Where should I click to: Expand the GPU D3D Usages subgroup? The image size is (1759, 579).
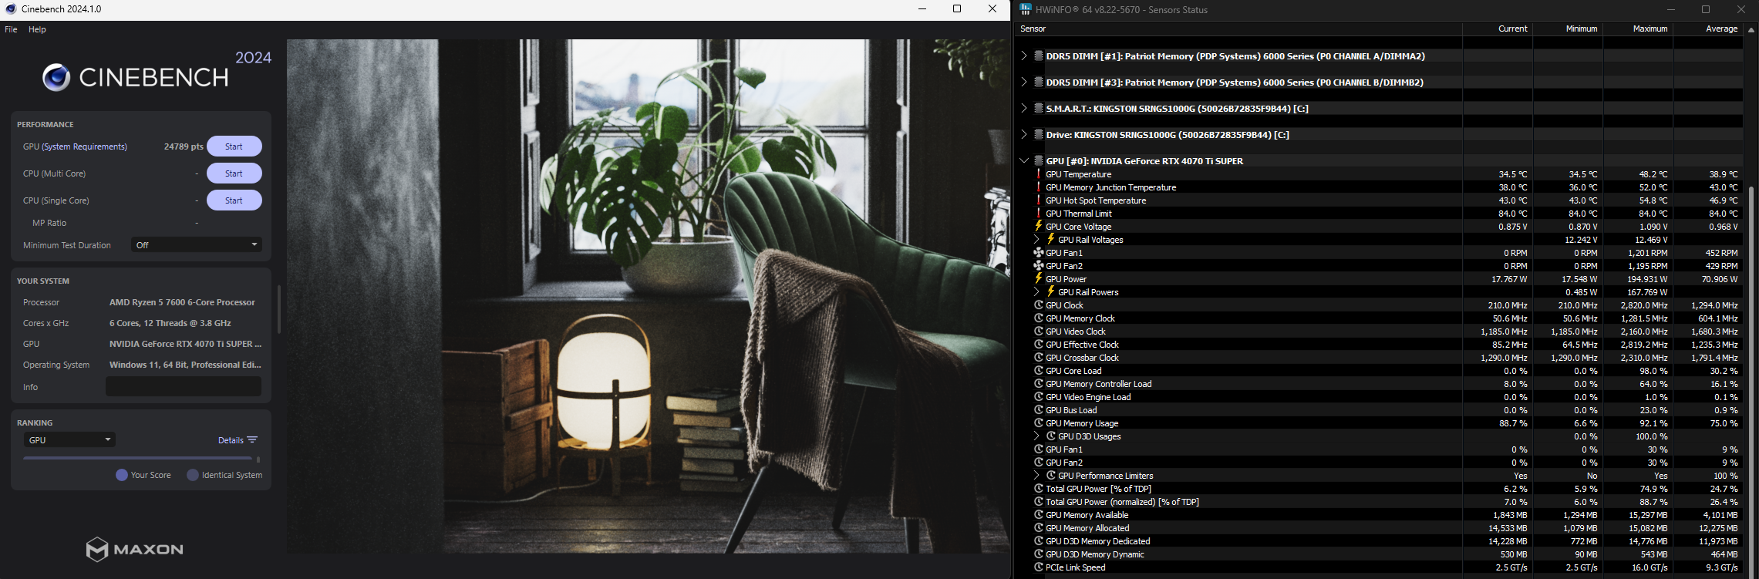[1036, 436]
